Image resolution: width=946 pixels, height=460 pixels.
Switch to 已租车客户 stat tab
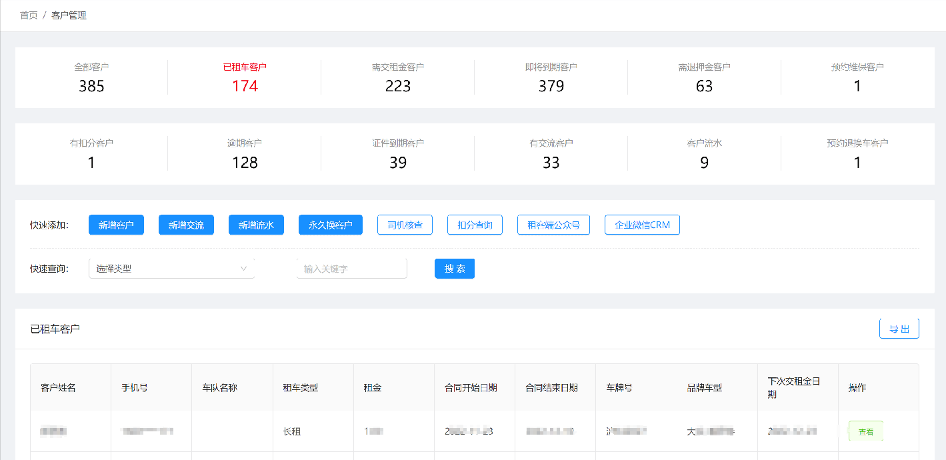[245, 77]
